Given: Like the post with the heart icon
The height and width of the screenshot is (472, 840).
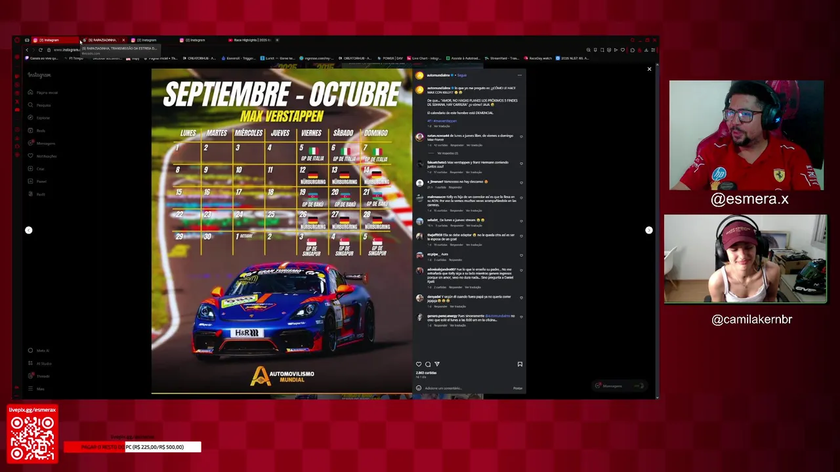Looking at the screenshot, I should tap(419, 364).
